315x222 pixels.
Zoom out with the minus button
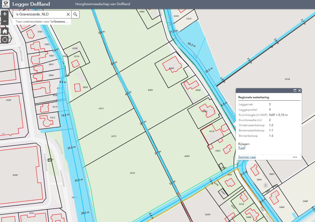click(5, 21)
